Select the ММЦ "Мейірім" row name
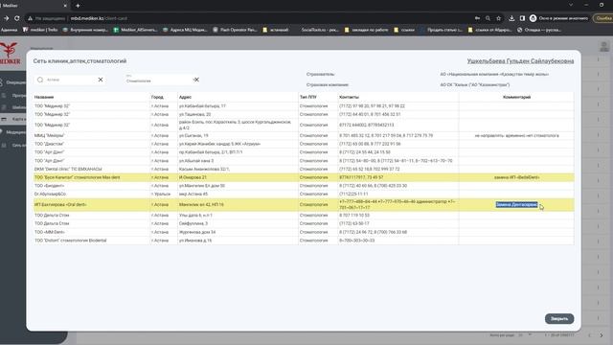The image size is (613, 345). tap(49, 136)
